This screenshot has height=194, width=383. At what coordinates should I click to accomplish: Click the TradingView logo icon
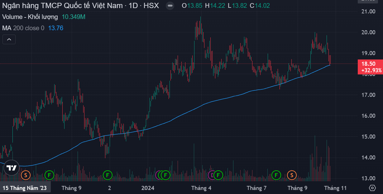(12, 168)
